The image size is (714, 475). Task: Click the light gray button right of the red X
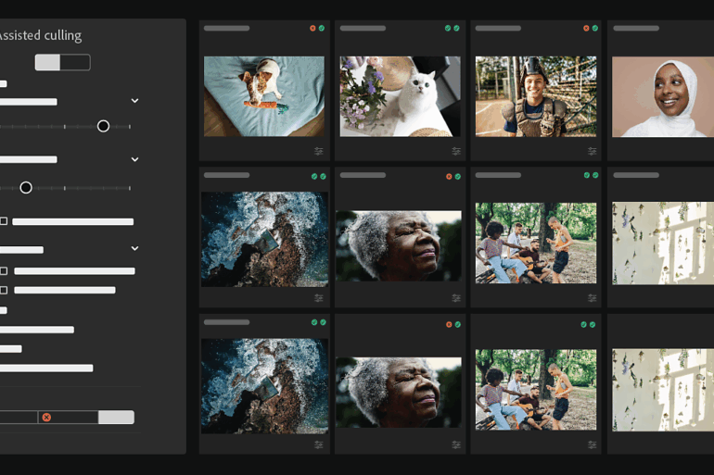[x=116, y=418]
